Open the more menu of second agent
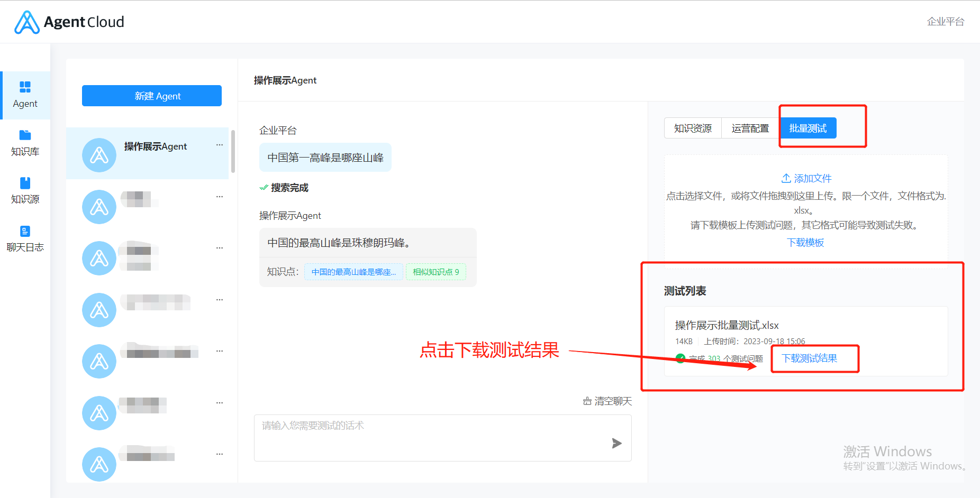Screen dimensions: 980x498 [220, 197]
